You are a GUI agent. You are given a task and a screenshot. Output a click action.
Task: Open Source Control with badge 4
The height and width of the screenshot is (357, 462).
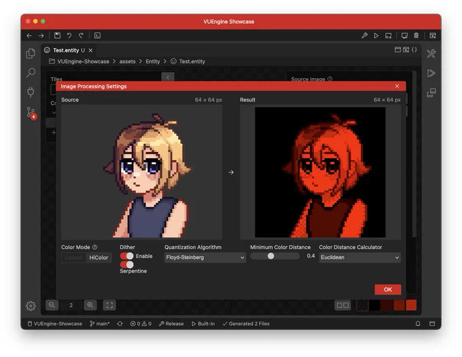[x=31, y=113]
